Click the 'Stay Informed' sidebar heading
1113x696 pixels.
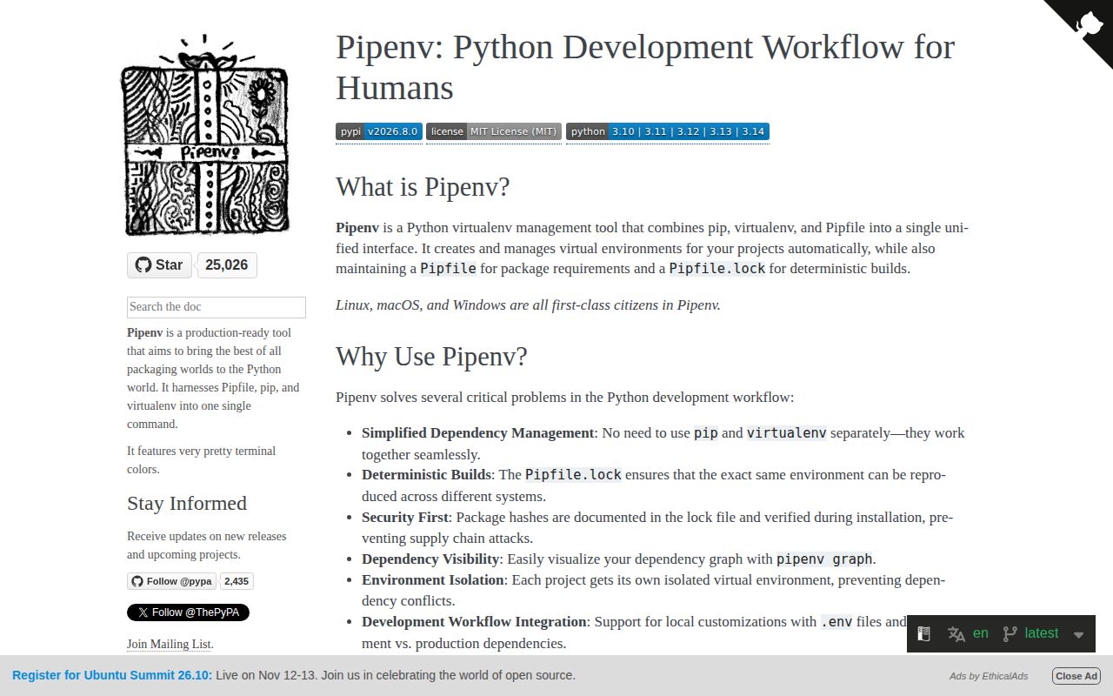point(187,504)
